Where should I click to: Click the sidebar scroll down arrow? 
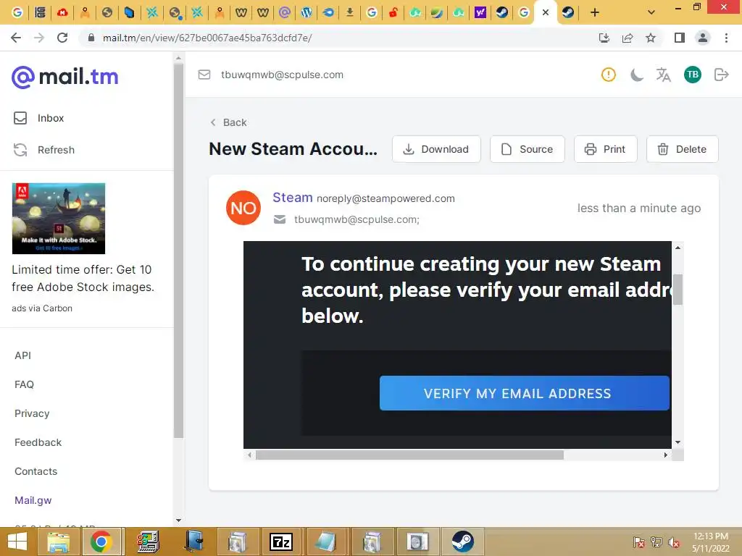(x=178, y=521)
